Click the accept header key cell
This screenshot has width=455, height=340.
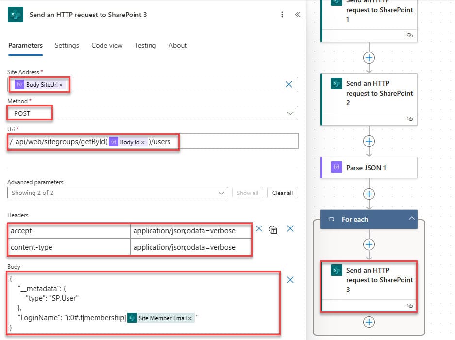click(x=69, y=231)
